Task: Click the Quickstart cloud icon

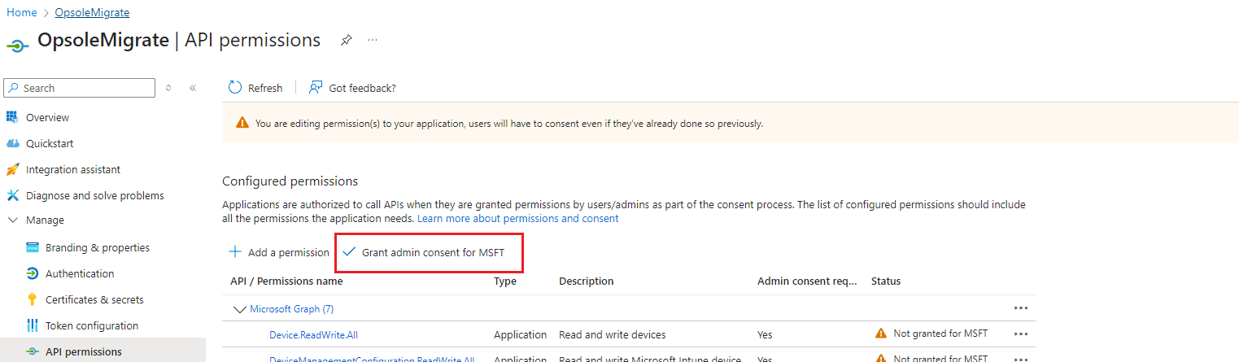Action: [12, 143]
